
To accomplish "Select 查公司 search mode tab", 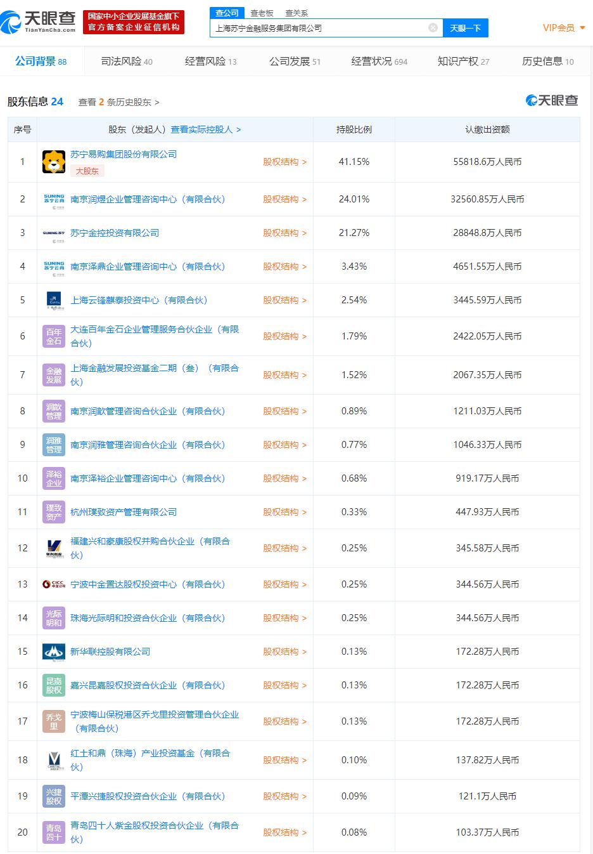I will point(227,13).
